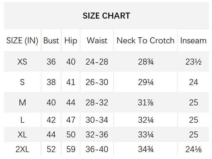Click the XL size row label
Screen dimensions: 212x159
[x=22, y=135]
